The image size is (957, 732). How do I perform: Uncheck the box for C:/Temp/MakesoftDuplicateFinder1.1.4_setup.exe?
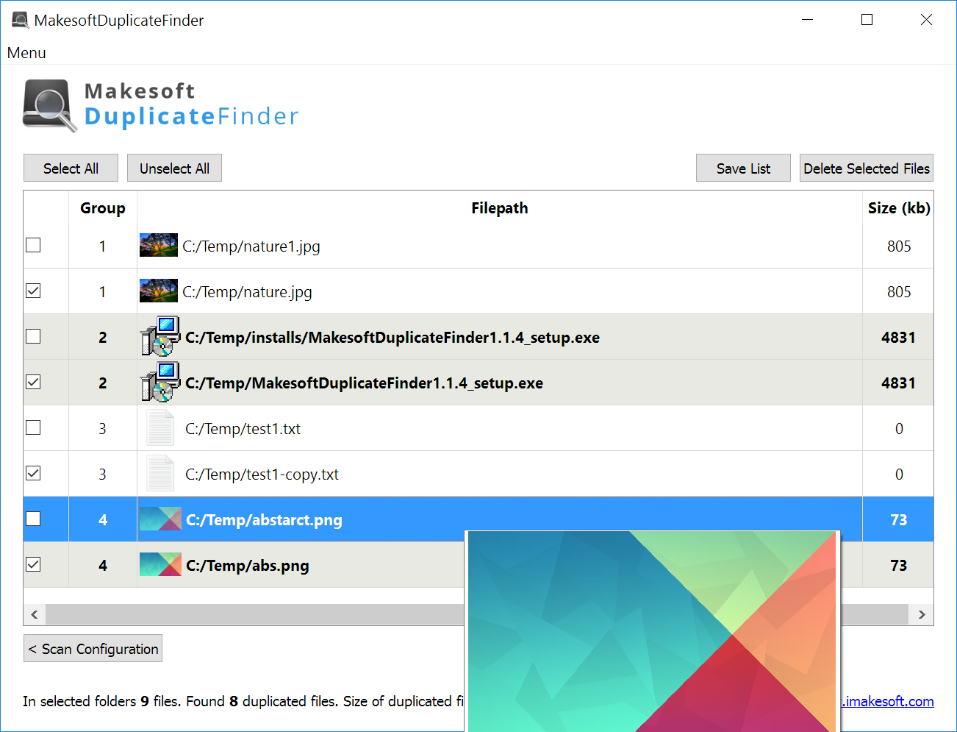click(x=33, y=382)
